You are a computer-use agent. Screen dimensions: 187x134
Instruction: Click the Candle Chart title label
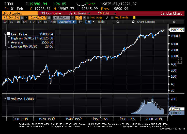(171, 13)
